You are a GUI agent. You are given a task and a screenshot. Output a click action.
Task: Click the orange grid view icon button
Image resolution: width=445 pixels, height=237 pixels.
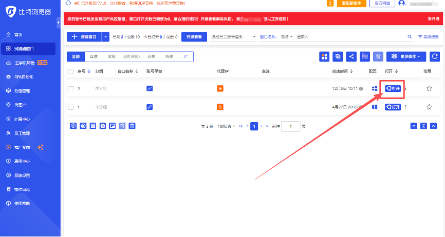(x=324, y=56)
